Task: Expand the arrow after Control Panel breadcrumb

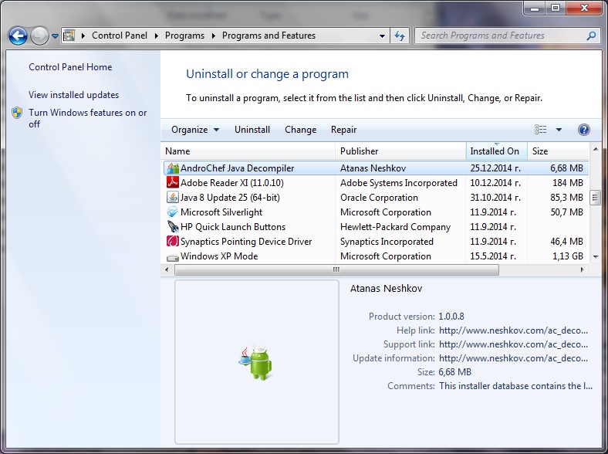Action: point(157,36)
